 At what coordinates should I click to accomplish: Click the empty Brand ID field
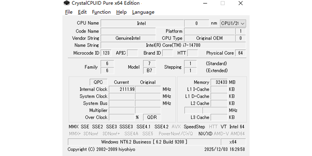tap(168, 53)
